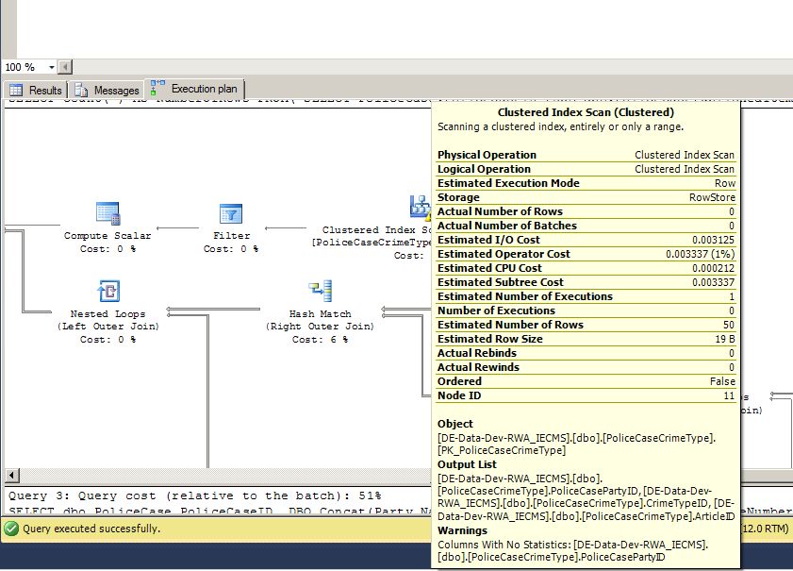Click the 'Logical Operation' tooltip row
Screen dimensions: 793x571
pos(586,169)
